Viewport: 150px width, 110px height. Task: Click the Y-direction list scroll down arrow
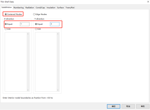tap(58, 90)
